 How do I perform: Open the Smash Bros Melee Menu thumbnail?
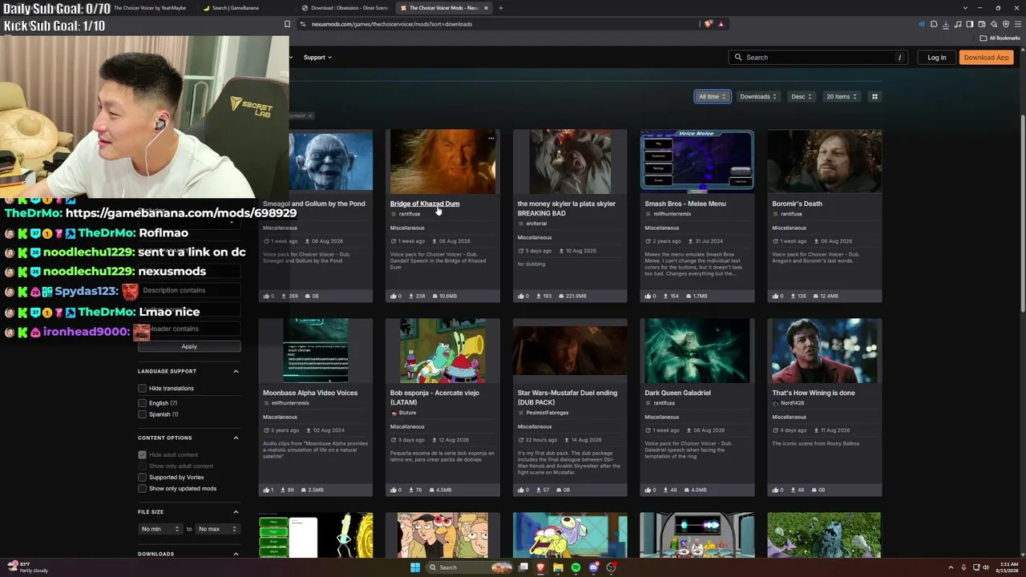(x=697, y=160)
